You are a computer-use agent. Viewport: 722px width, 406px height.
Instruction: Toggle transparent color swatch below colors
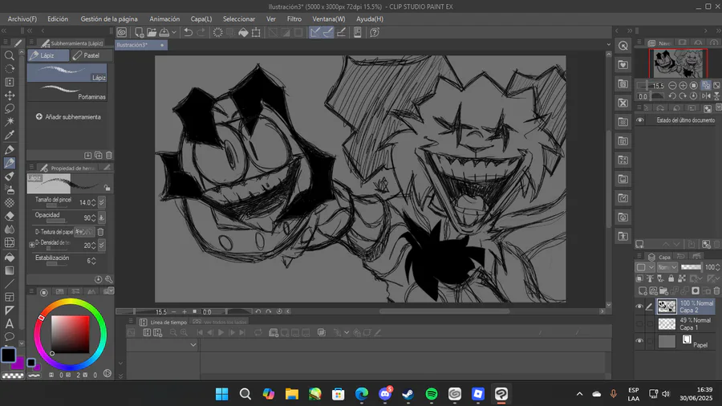click(13, 376)
